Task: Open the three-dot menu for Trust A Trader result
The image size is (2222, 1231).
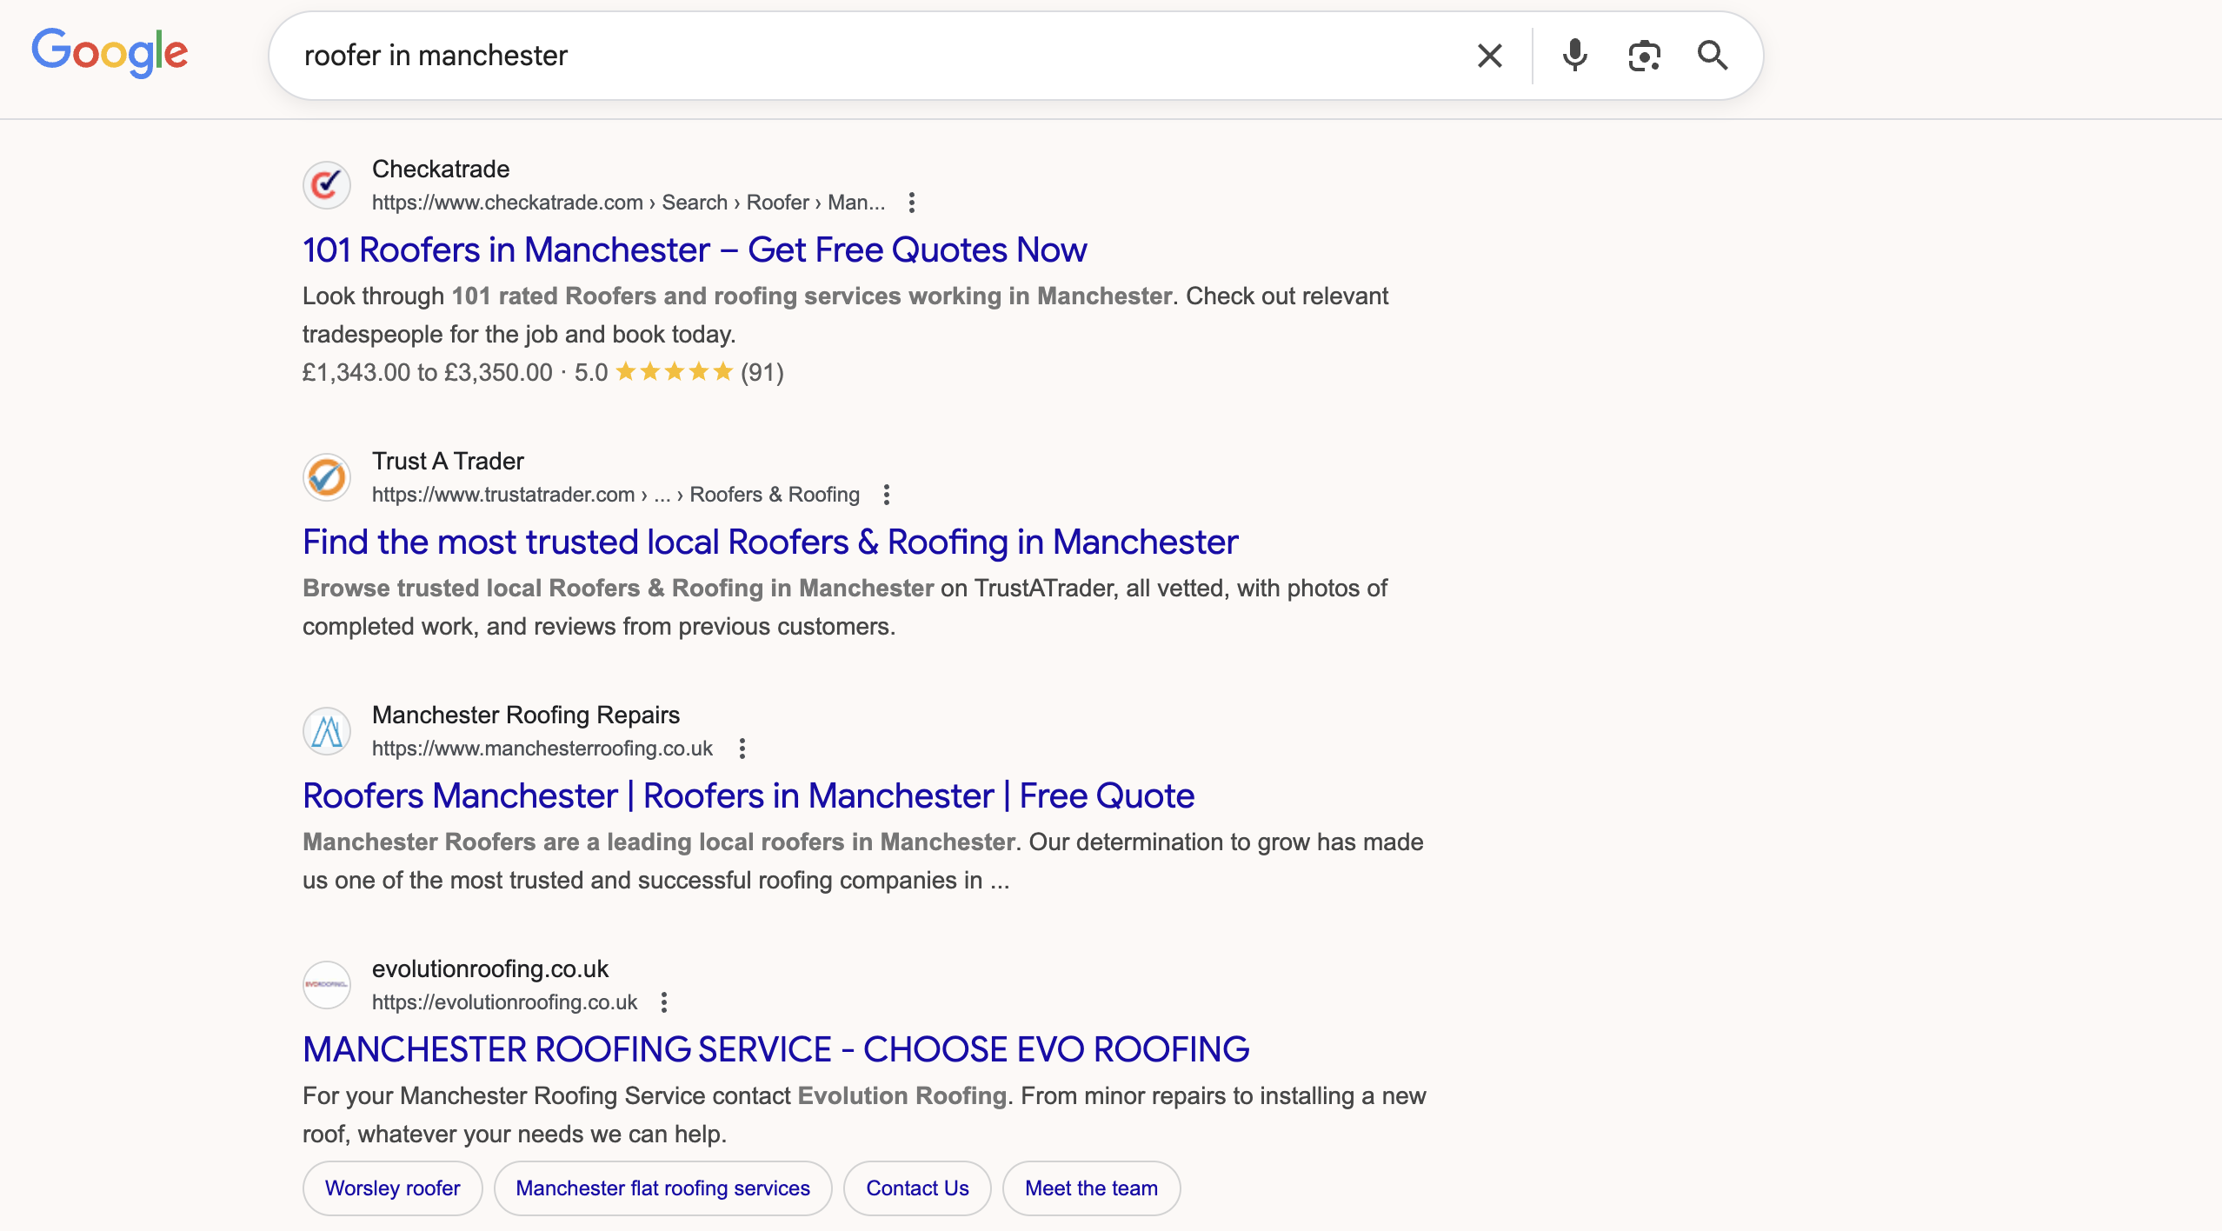Action: pos(887,495)
